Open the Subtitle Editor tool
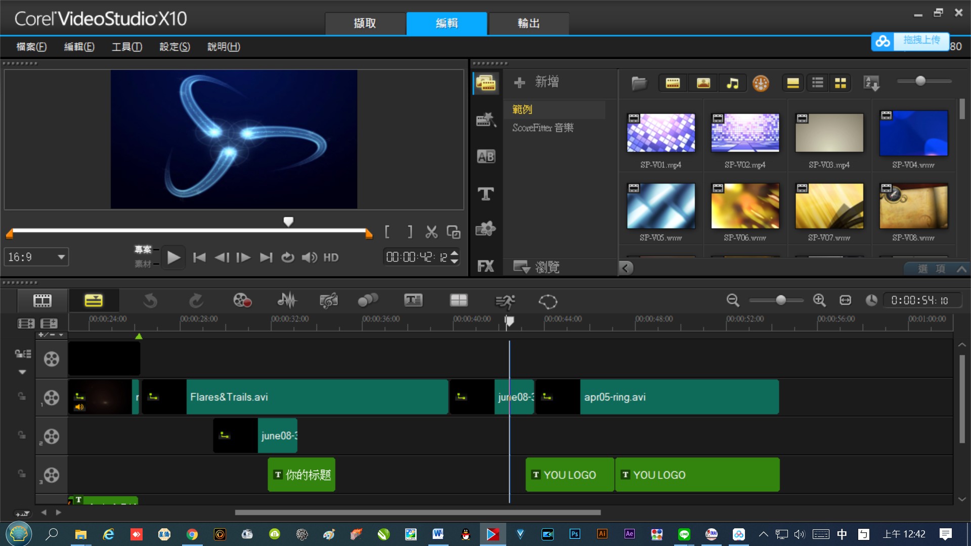The height and width of the screenshot is (546, 971). coord(413,301)
